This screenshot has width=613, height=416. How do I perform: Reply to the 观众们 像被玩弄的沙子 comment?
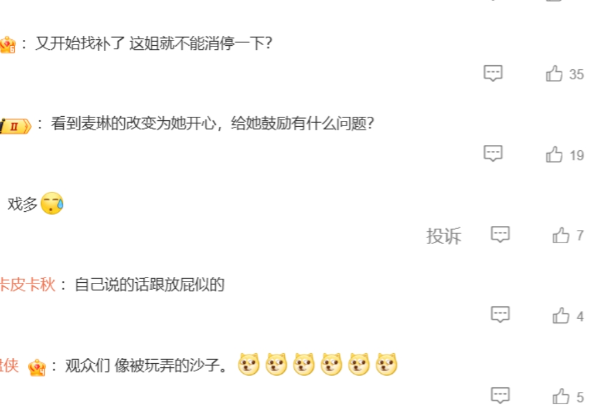point(500,395)
